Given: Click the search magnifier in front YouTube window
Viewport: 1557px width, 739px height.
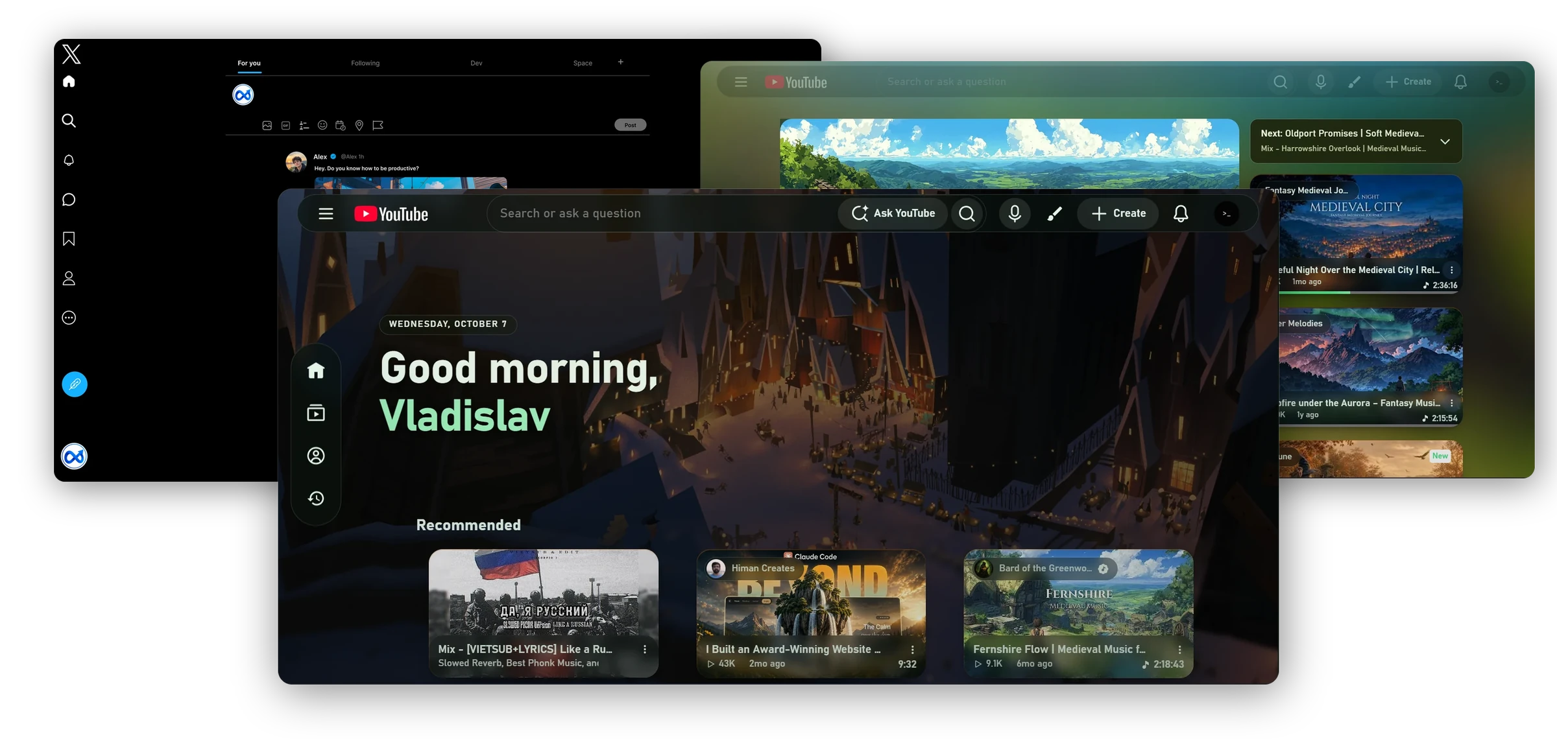Looking at the screenshot, I should click(967, 213).
